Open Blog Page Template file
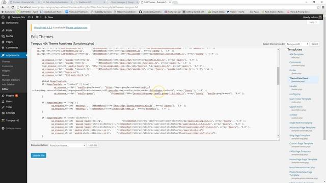The image size is (326, 183). click(300, 136)
